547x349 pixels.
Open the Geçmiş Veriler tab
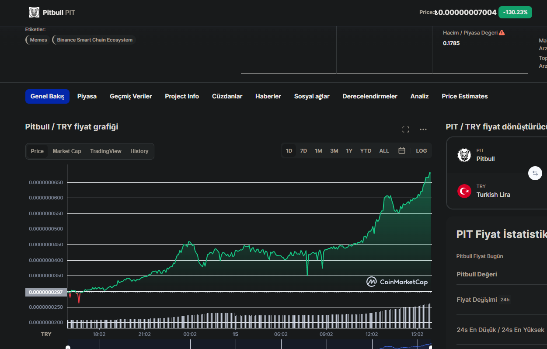tap(131, 96)
